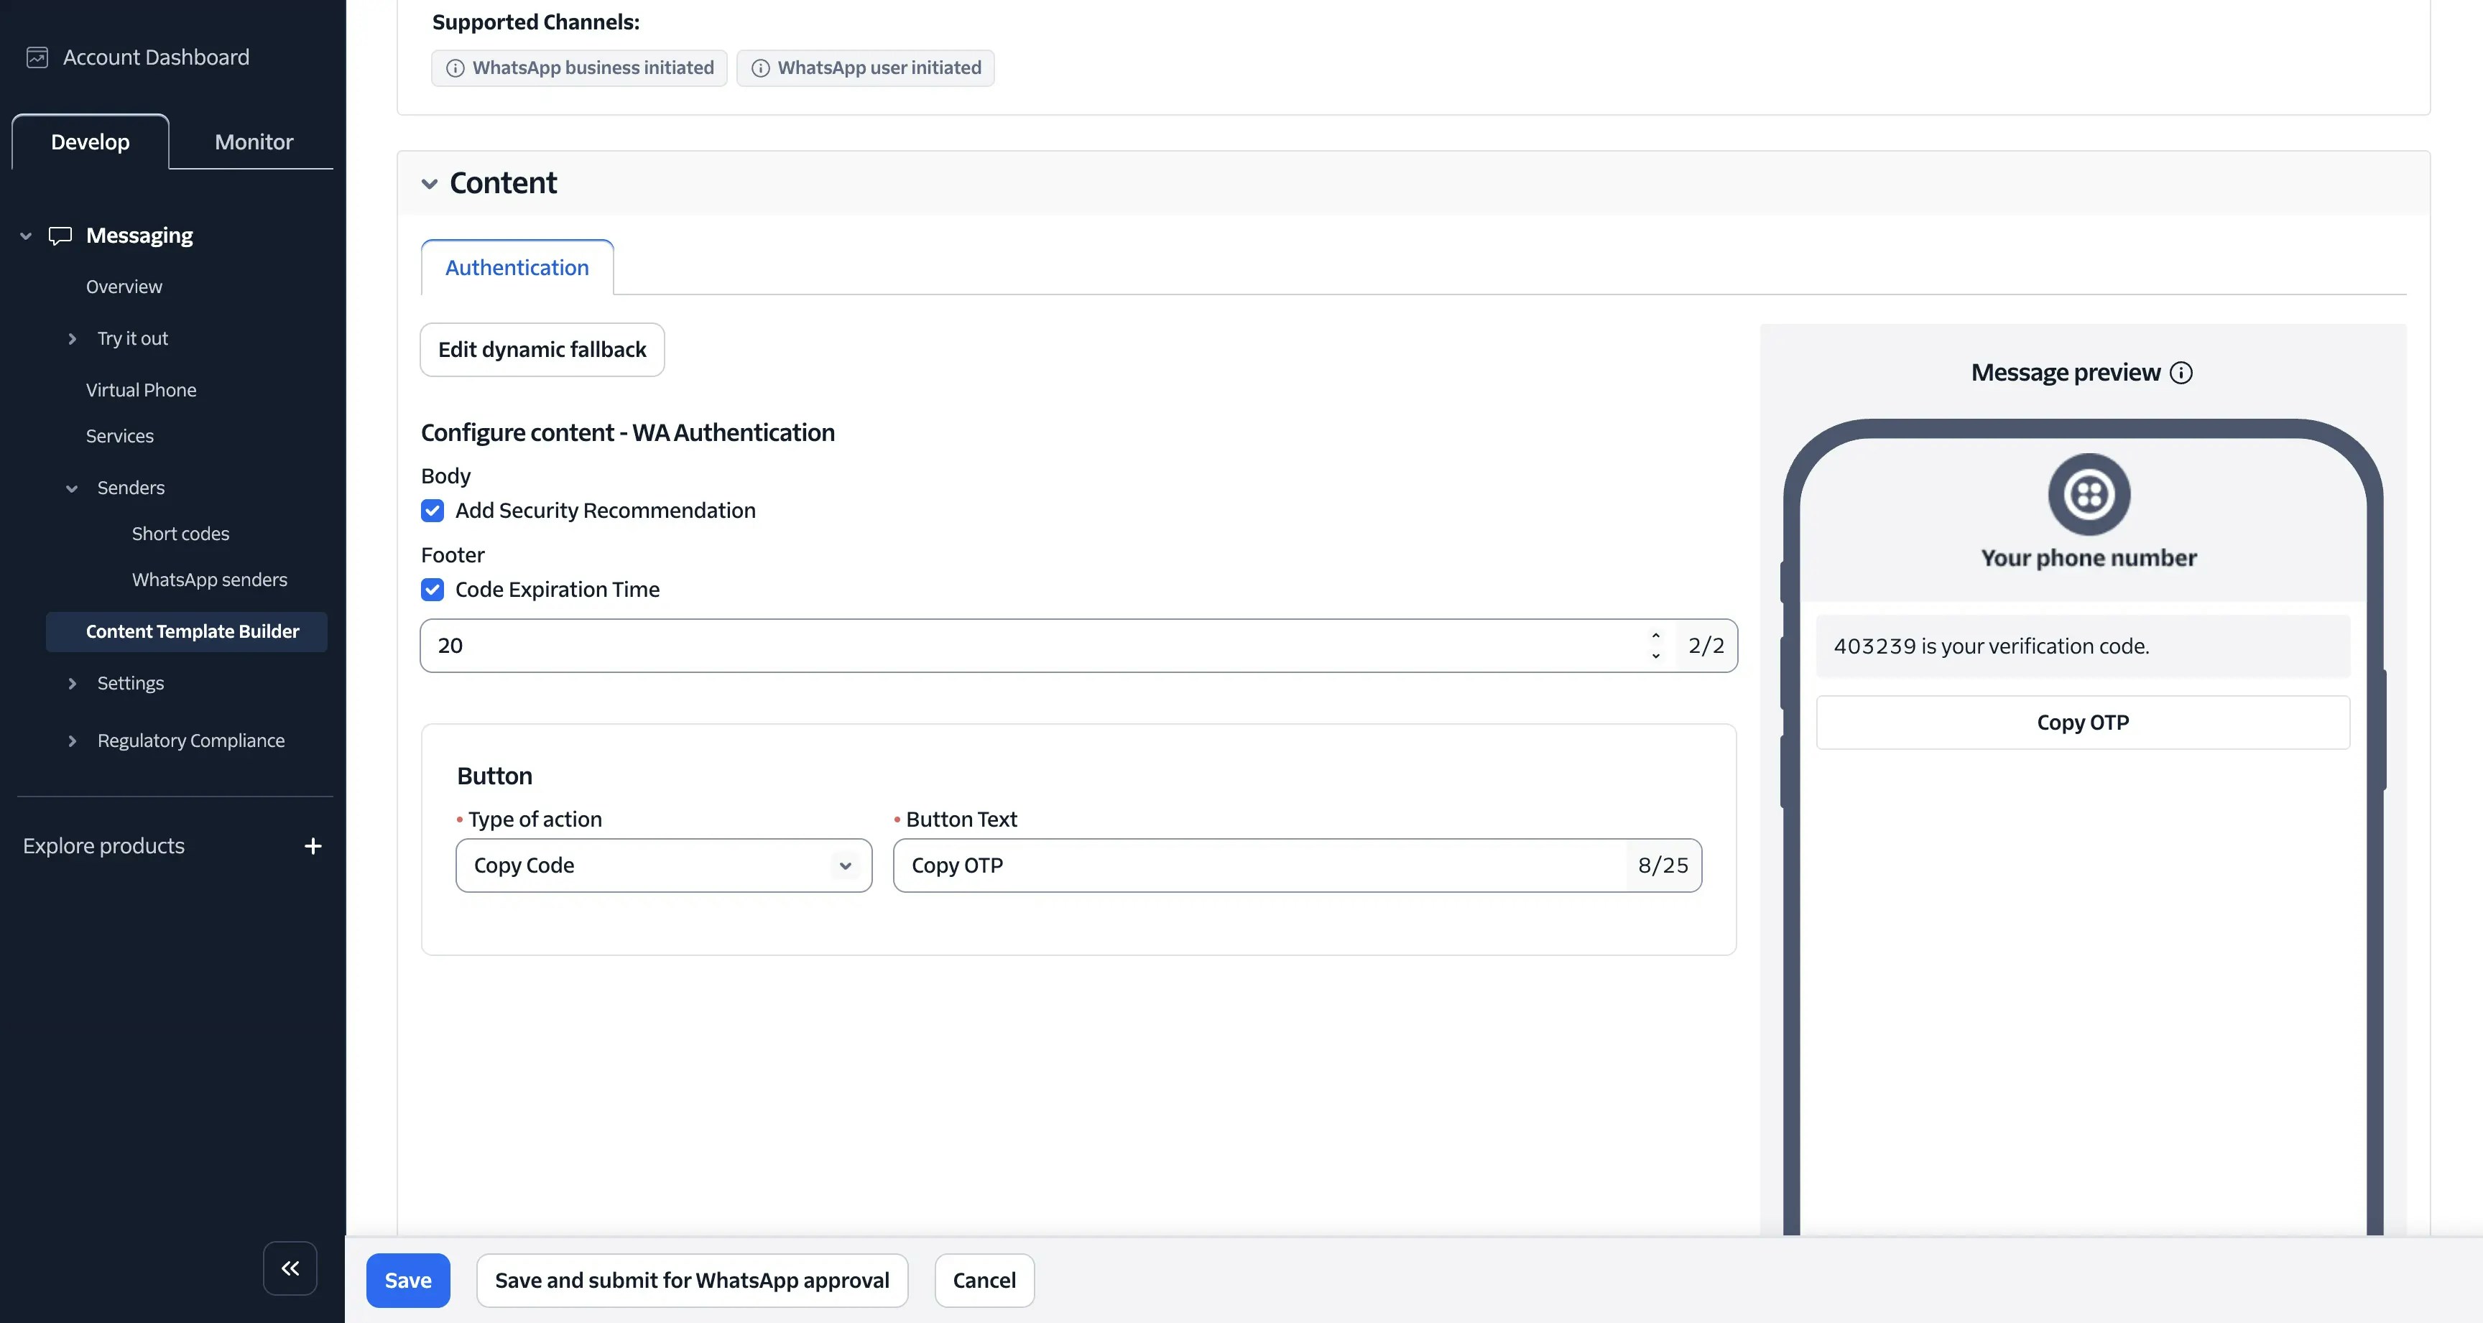This screenshot has height=1323, width=2483.
Task: Collapse the sidebar with double-chevron button
Action: (x=290, y=1268)
